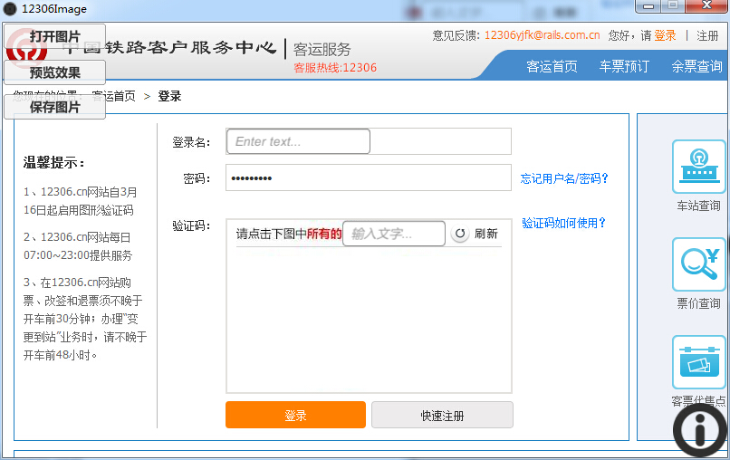Click the orange 登录 login button
Viewport: 730px width, 460px height.
tap(295, 415)
